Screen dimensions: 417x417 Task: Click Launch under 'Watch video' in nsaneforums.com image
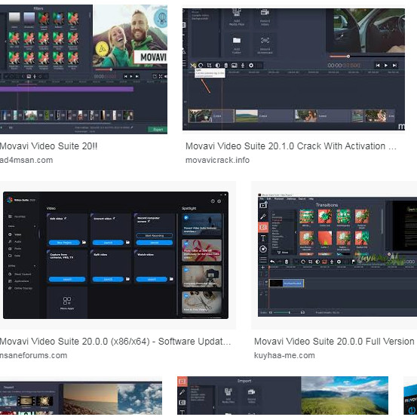coord(152,279)
